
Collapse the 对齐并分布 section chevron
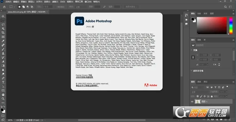[x=191, y=70]
